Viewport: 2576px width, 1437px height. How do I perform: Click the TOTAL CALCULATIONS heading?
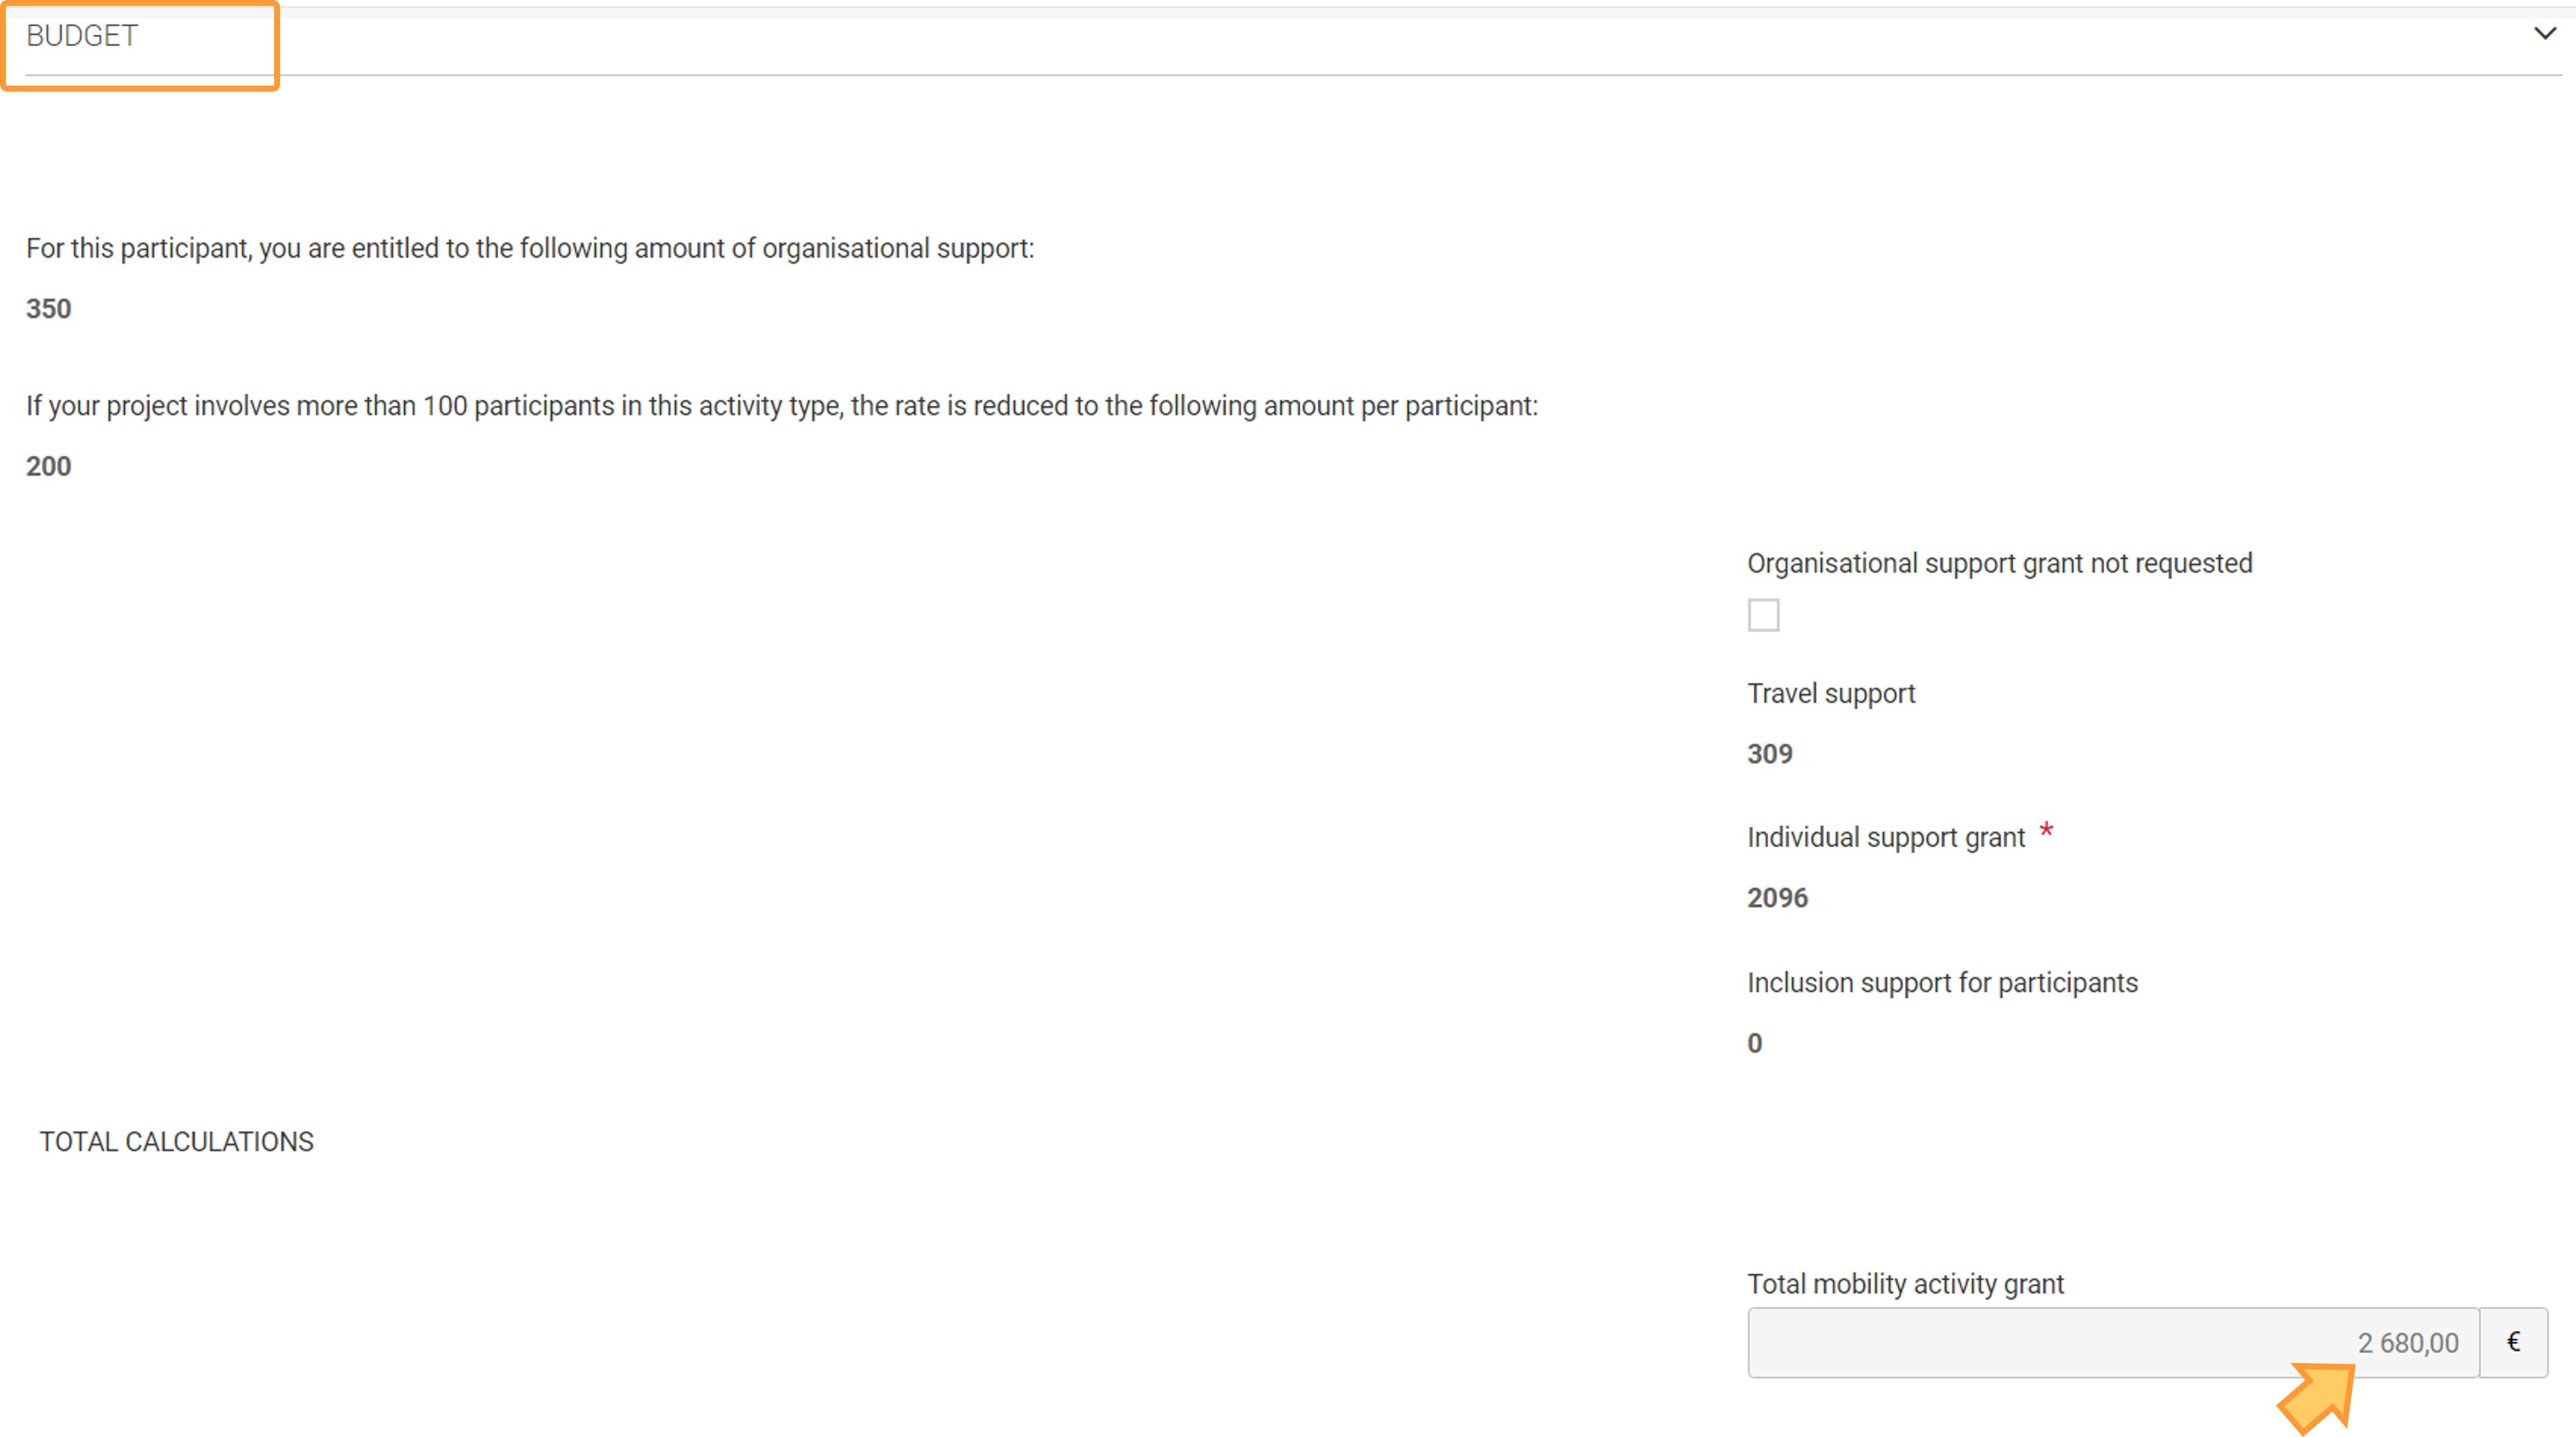pyautogui.click(x=176, y=1141)
